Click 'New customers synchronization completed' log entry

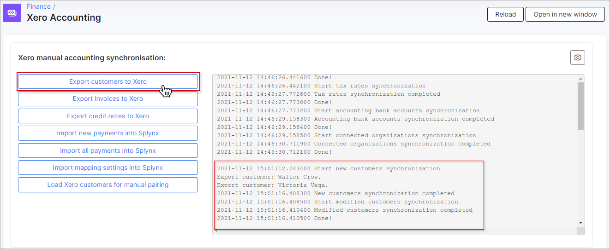[x=335, y=193]
